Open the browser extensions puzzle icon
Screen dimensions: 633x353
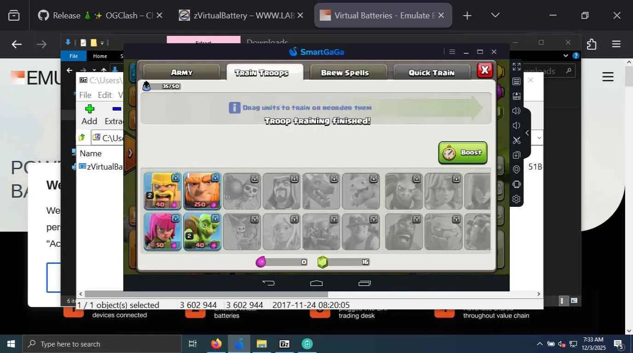pos(592,44)
